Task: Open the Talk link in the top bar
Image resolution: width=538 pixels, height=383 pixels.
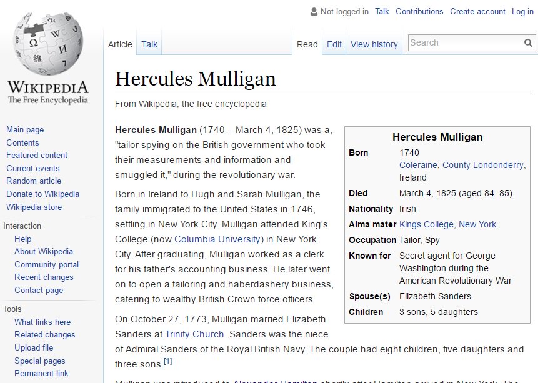Action: (x=382, y=12)
